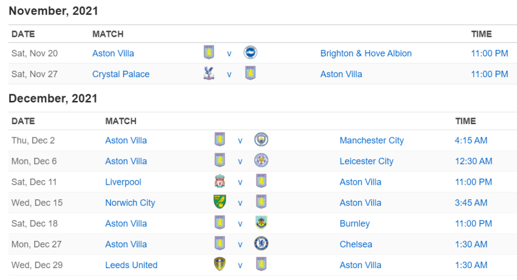Select the Leeds United link
This screenshot has height=280, width=517.
131,265
